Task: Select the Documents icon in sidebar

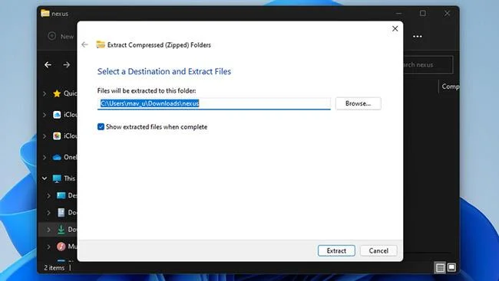Action: tap(61, 212)
